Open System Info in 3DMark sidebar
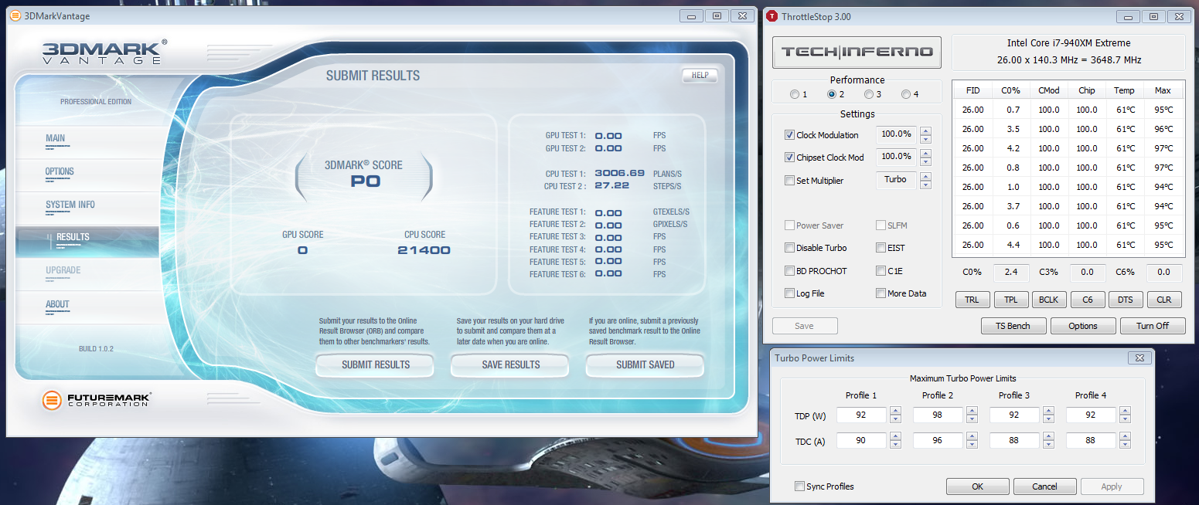1199x505 pixels. [x=70, y=205]
